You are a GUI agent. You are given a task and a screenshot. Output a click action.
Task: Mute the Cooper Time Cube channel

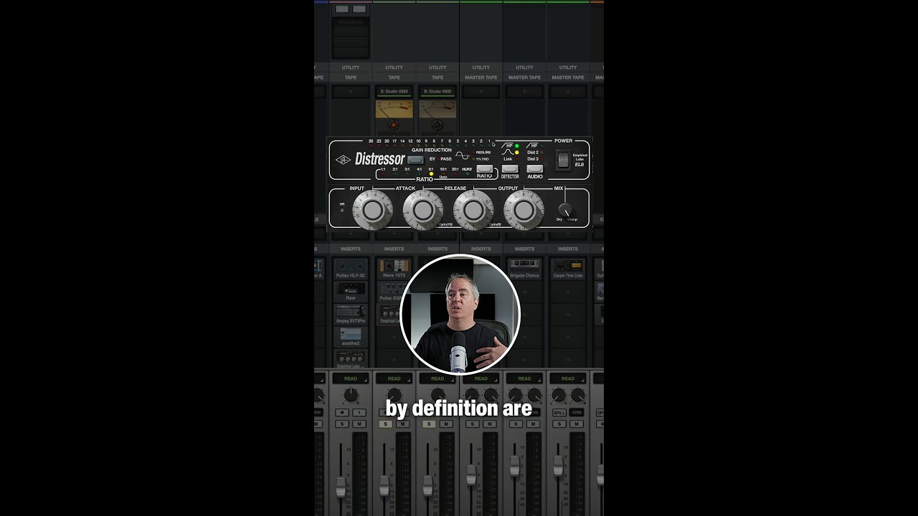point(577,424)
